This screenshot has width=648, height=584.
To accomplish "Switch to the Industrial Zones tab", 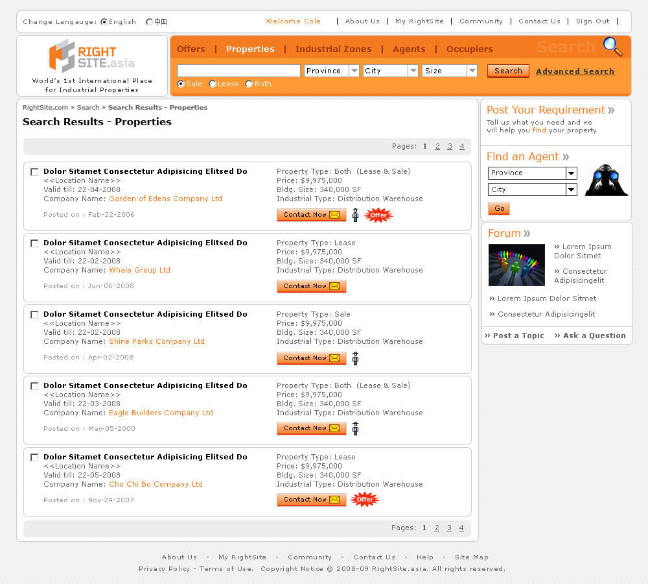I will point(333,49).
